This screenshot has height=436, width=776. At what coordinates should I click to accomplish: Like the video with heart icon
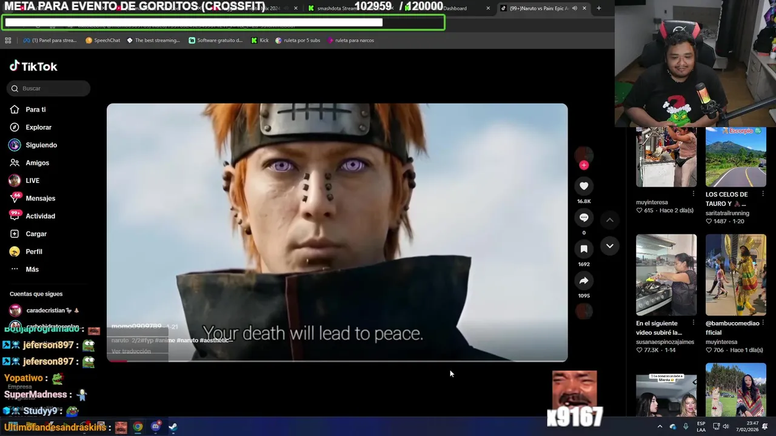(x=584, y=187)
